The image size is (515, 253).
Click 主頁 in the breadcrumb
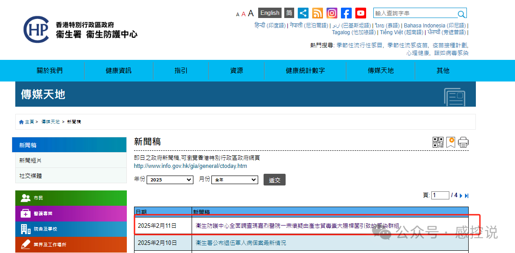30,122
